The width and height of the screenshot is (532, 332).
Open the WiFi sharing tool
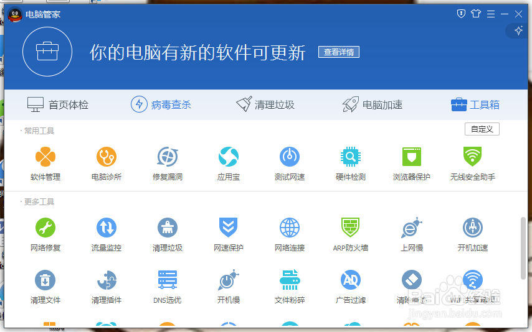[x=473, y=287]
